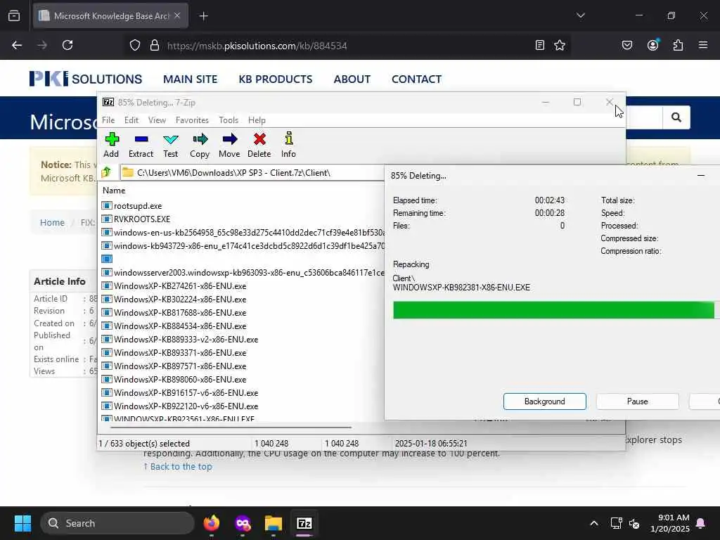Open the ABOUT link
Screen dimensions: 720x540
(x=352, y=79)
